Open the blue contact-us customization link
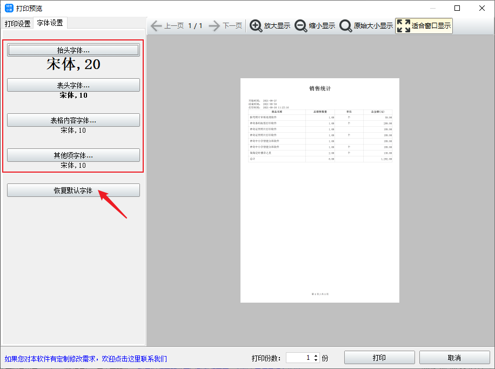495x369 pixels. pos(86,359)
